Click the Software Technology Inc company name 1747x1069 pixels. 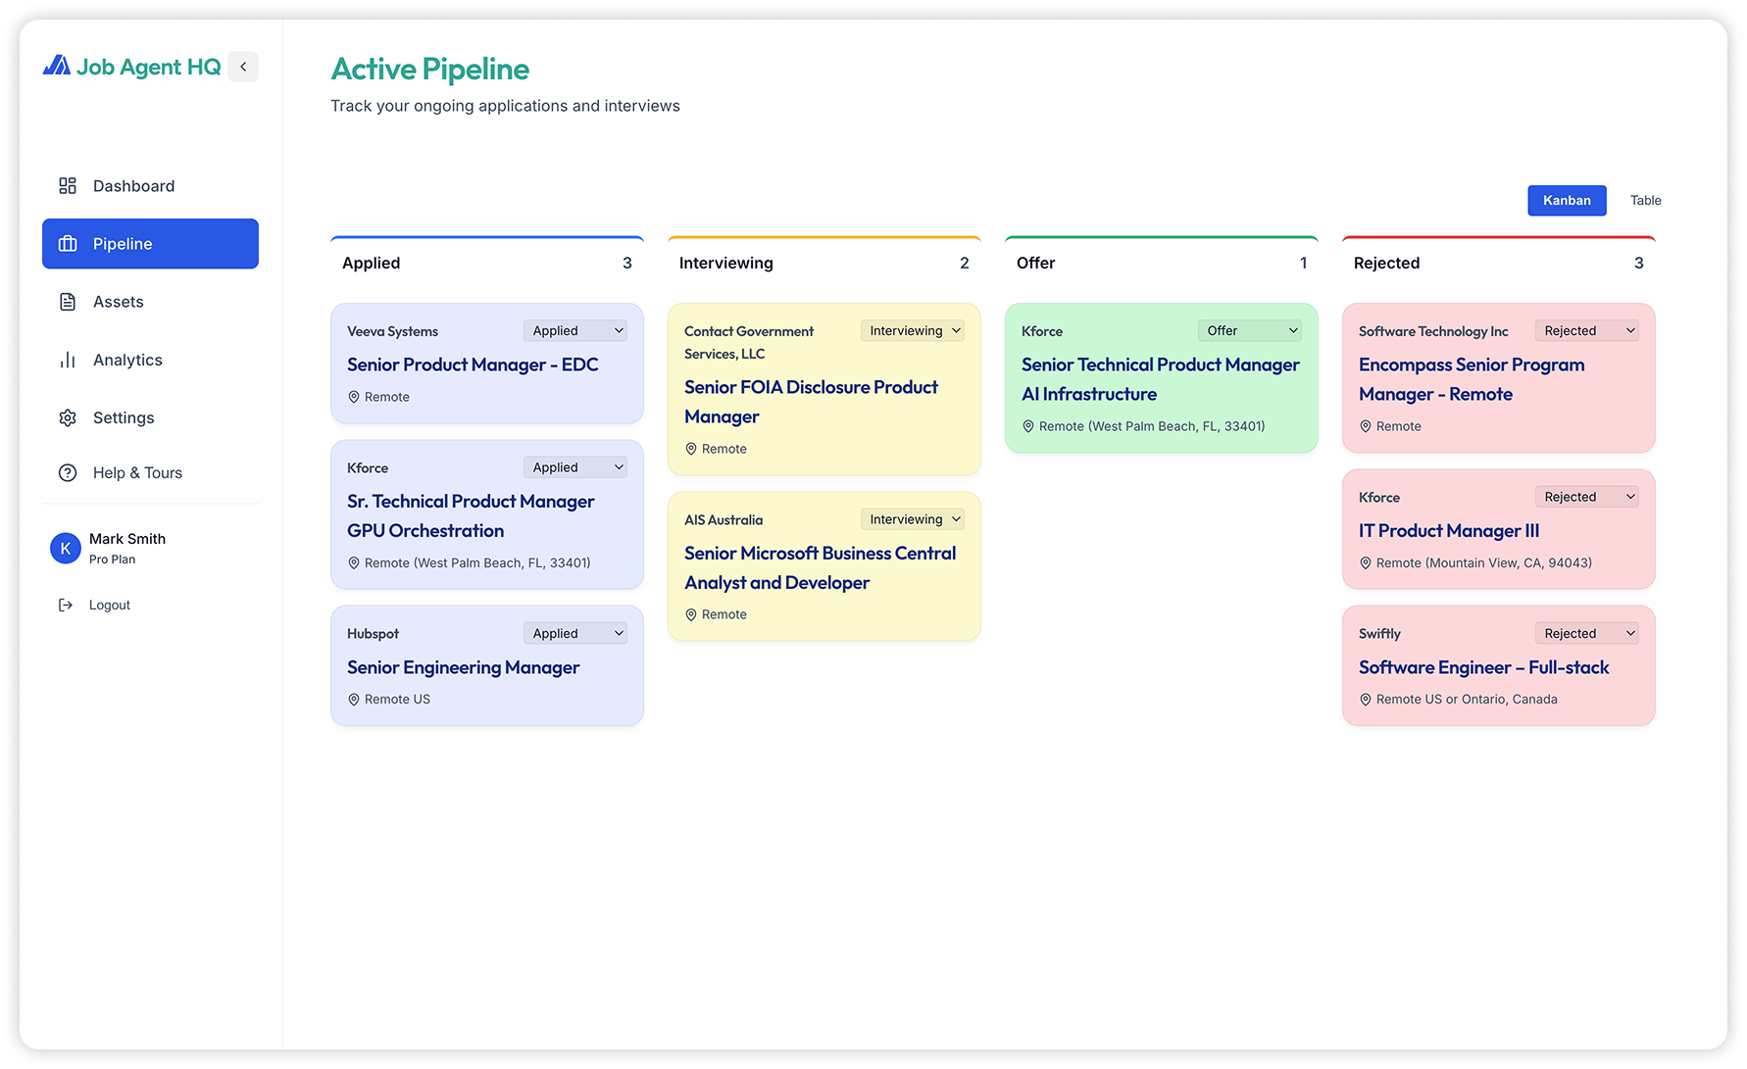1433,331
